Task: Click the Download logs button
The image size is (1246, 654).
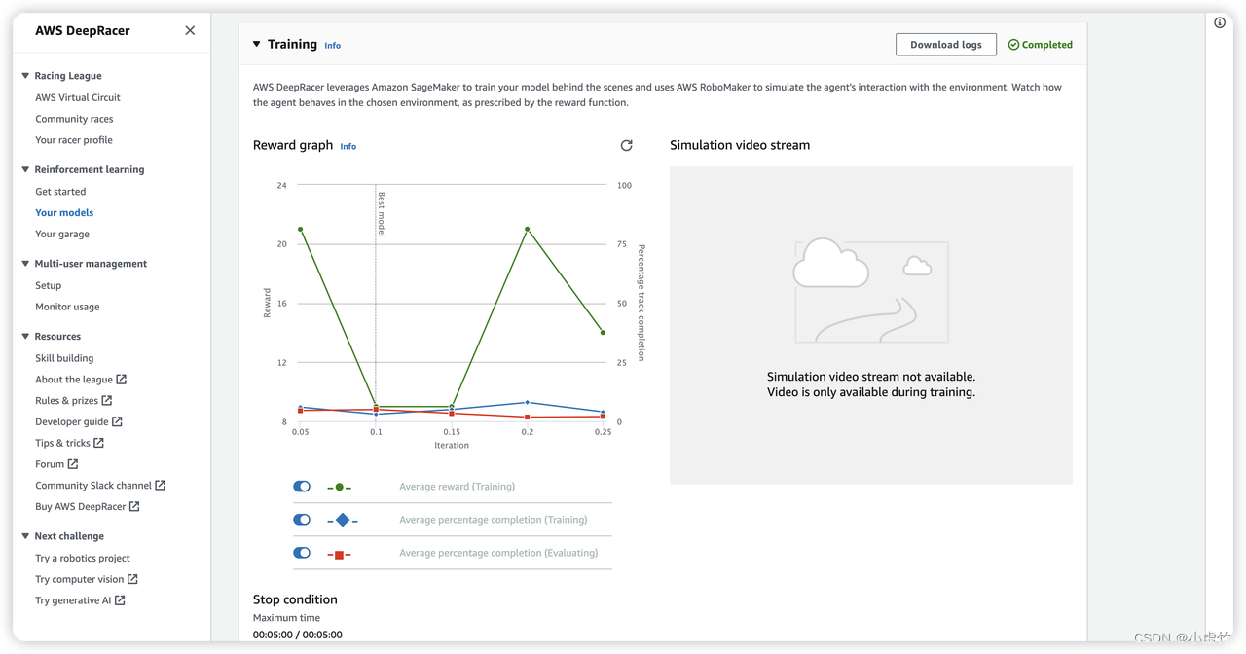Action: click(x=945, y=45)
